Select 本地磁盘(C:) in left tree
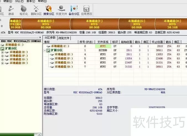This screenshot has height=136, width=187. pos(14,45)
